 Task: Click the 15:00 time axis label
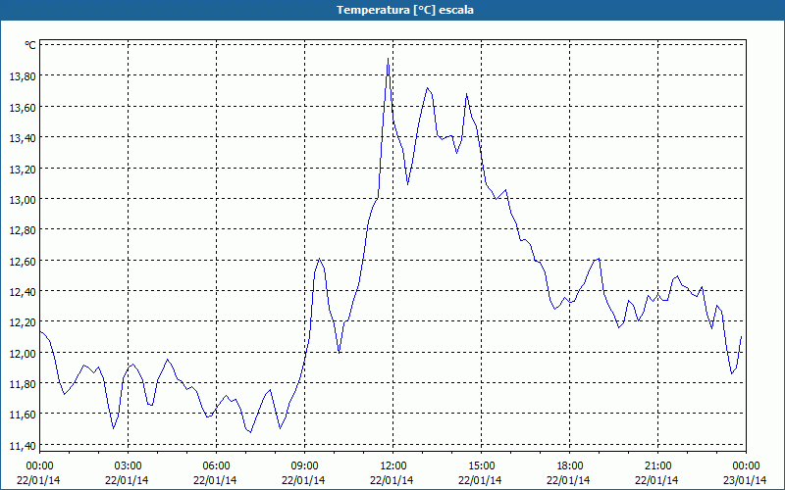coord(481,466)
